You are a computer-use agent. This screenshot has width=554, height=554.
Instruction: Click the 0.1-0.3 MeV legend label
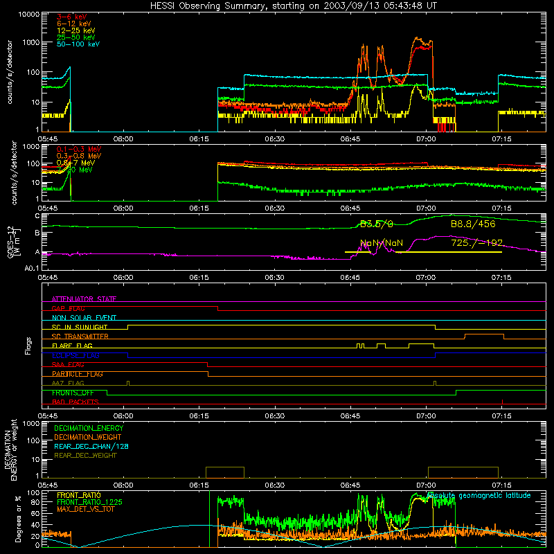(79, 149)
